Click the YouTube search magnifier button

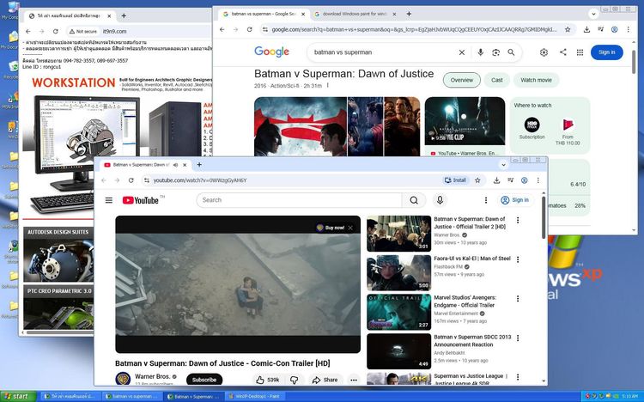414,200
